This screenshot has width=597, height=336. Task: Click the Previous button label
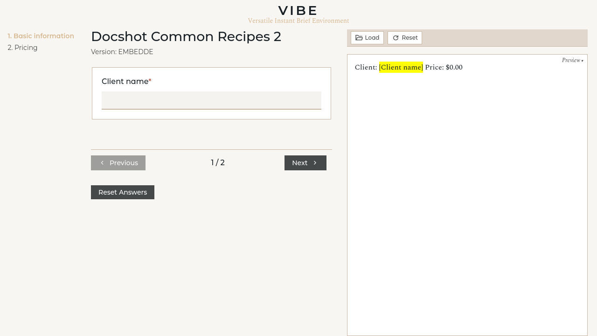pos(124,163)
